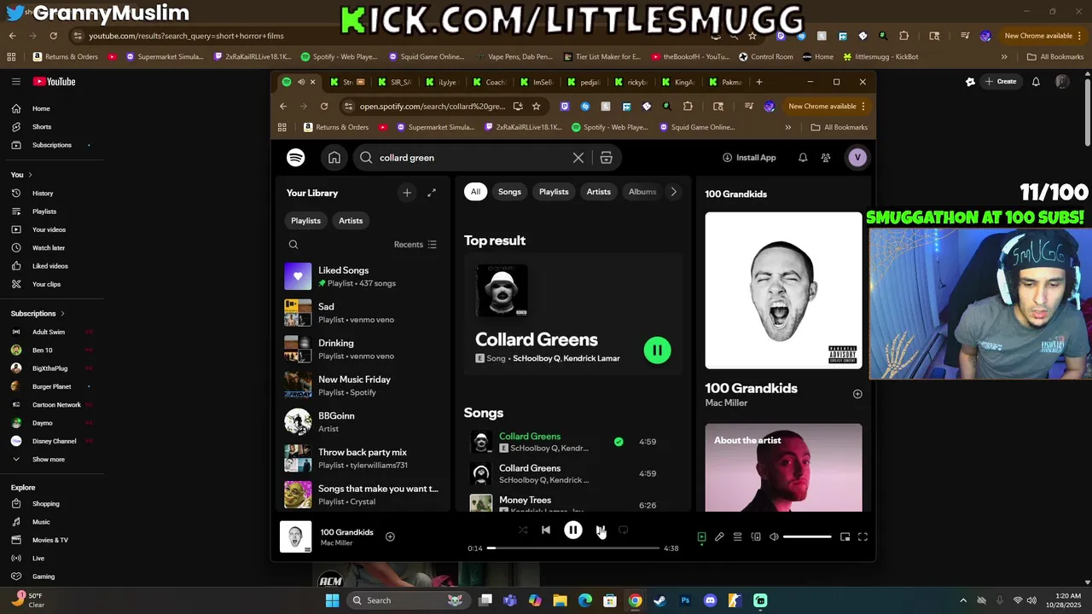This screenshot has height=614, width=1092.
Task: Open the Spotify Browse icon beside search
Action: click(607, 158)
